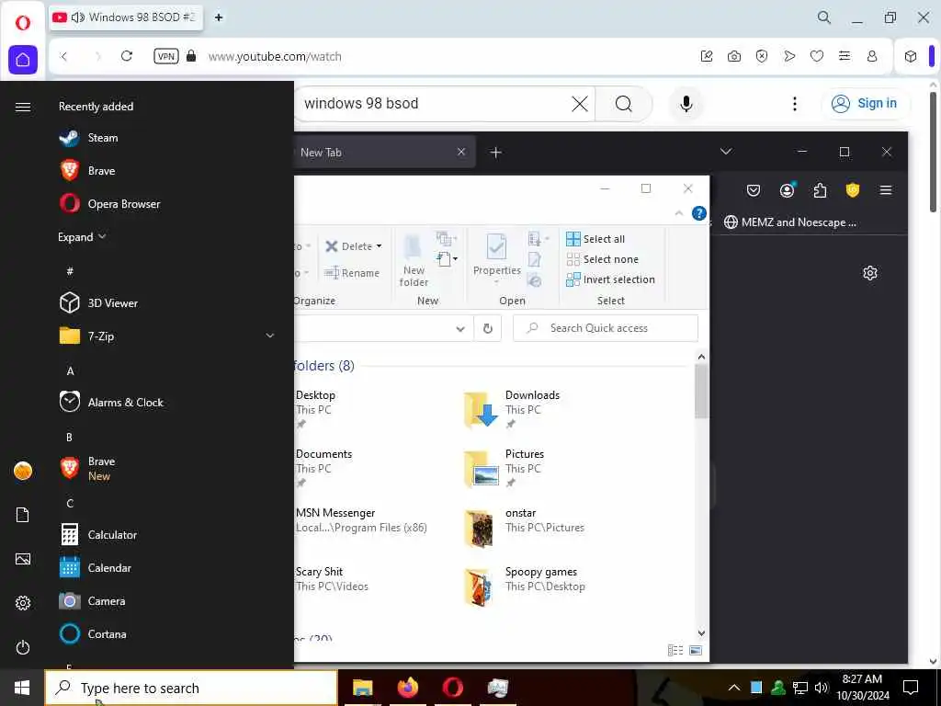Click Opera's ad blocker shield icon
Screen dimensions: 941x706
tap(762, 56)
